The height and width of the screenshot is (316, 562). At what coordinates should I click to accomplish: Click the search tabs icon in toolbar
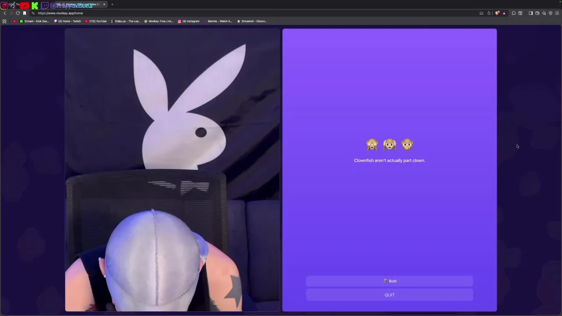[520, 13]
